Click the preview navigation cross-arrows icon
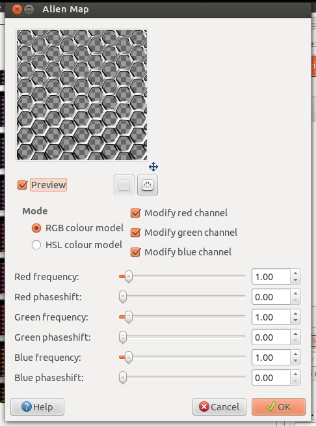 click(153, 167)
